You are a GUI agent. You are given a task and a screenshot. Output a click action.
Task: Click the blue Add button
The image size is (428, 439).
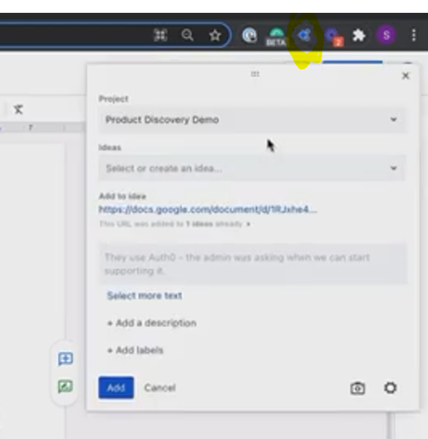coord(116,388)
